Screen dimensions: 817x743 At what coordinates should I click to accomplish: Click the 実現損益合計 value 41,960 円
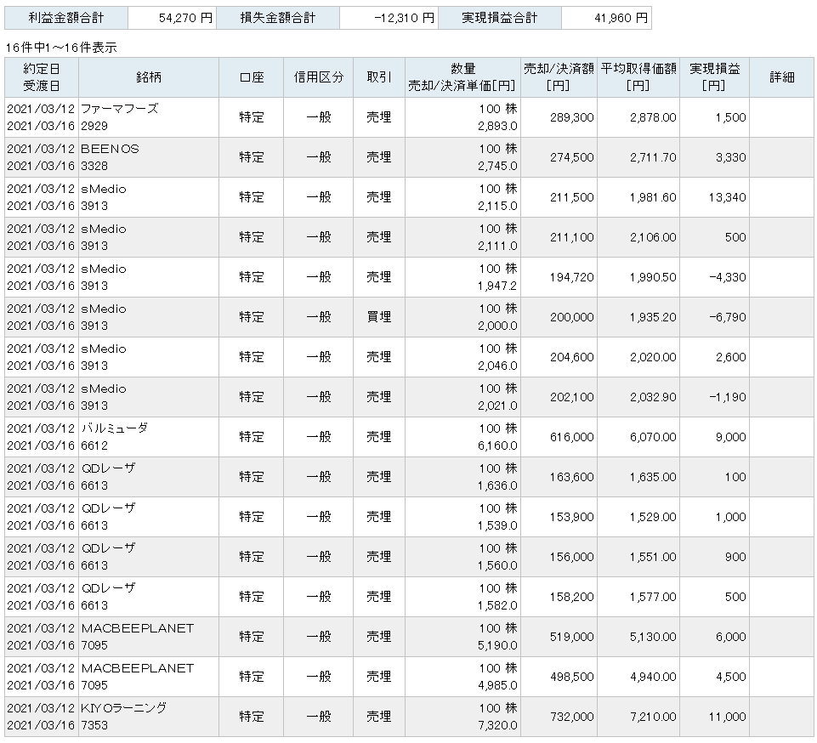(x=621, y=18)
